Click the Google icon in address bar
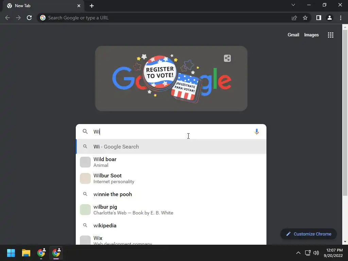Screen dimensions: 348x261 pos(43,18)
